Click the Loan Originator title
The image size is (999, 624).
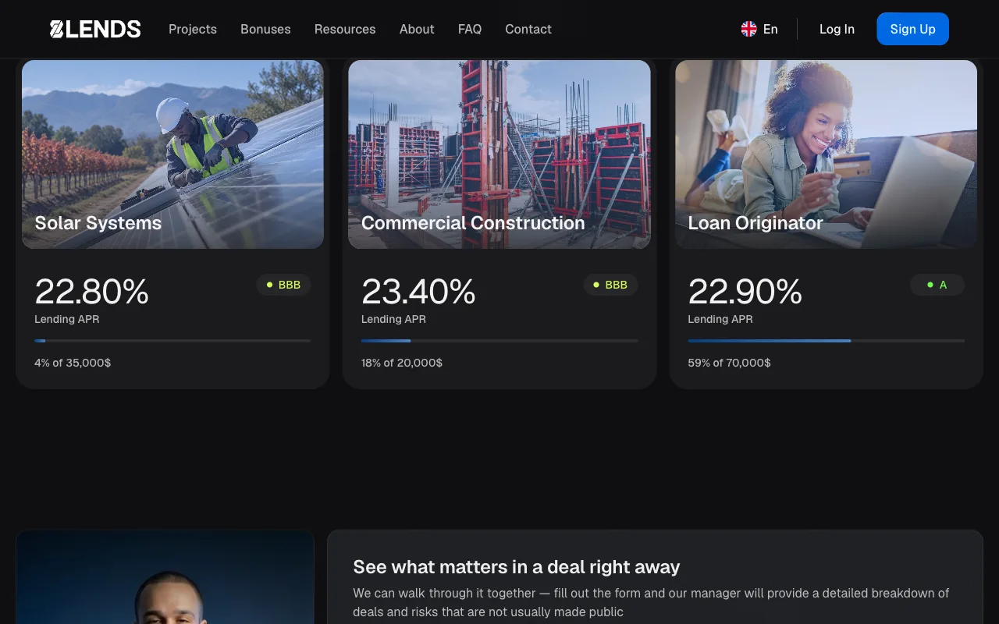[x=755, y=223]
